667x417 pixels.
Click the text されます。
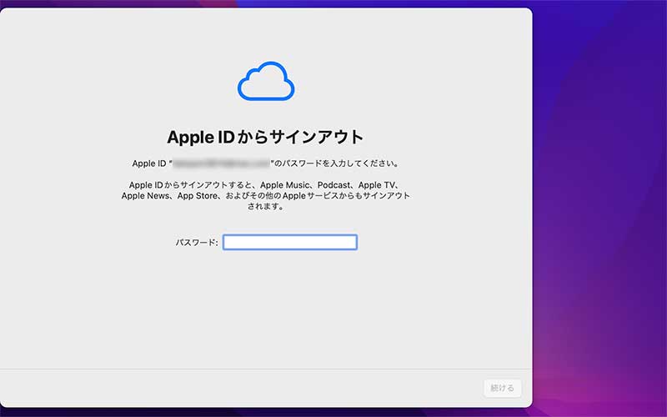pos(265,206)
